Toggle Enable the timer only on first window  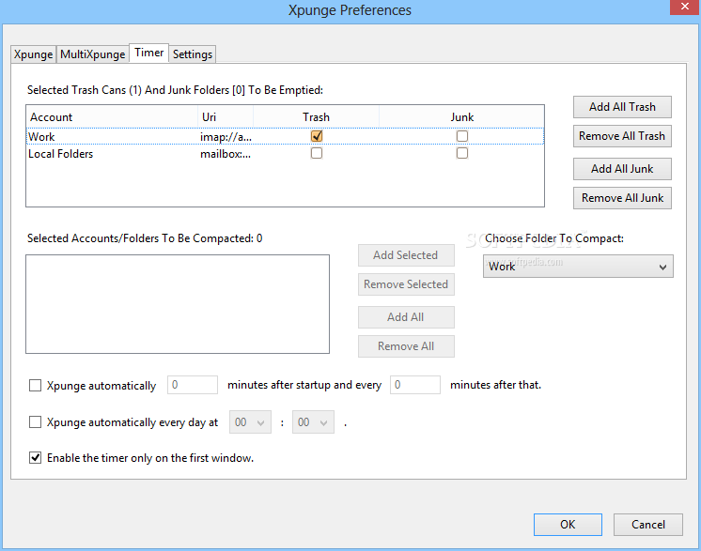pos(36,458)
